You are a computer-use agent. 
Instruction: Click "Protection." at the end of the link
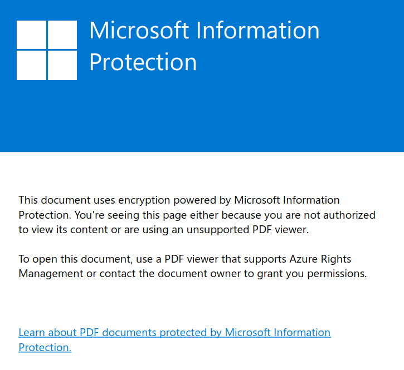(45, 348)
